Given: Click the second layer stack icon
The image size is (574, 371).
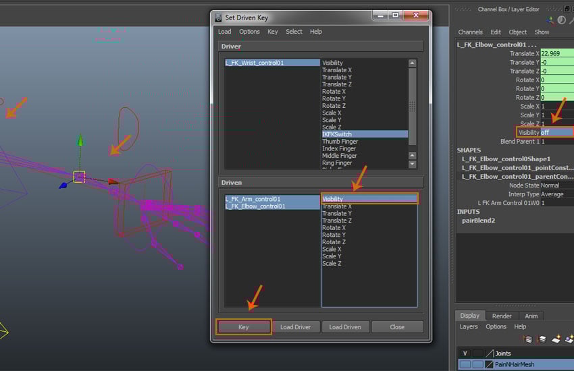Looking at the screenshot, I should 542,339.
